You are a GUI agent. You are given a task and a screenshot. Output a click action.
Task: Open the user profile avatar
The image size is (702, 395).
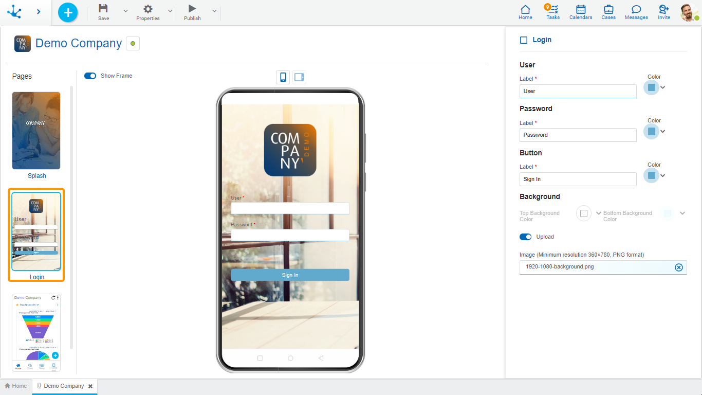(689, 12)
